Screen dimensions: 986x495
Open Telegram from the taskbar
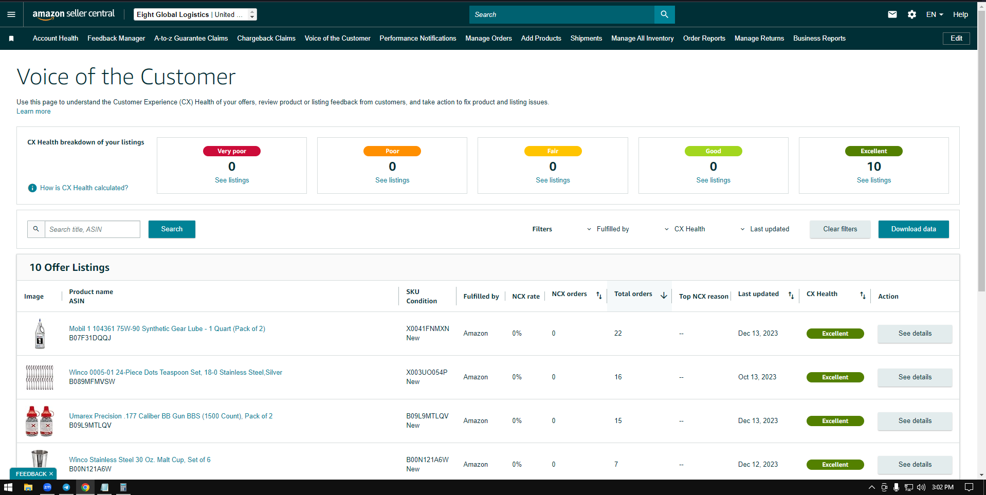click(66, 487)
